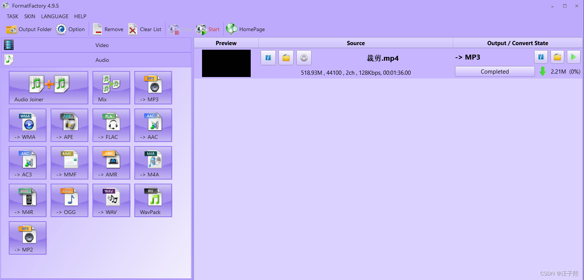Screen dimensions: 584x280
Task: Maximize the FormatFactory window
Action: point(565,6)
